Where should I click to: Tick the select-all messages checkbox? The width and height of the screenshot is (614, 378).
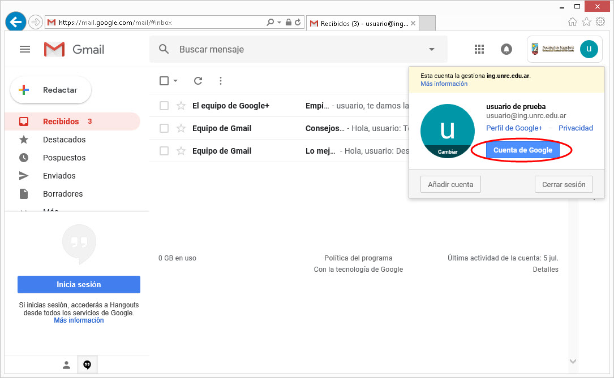pyautogui.click(x=164, y=81)
